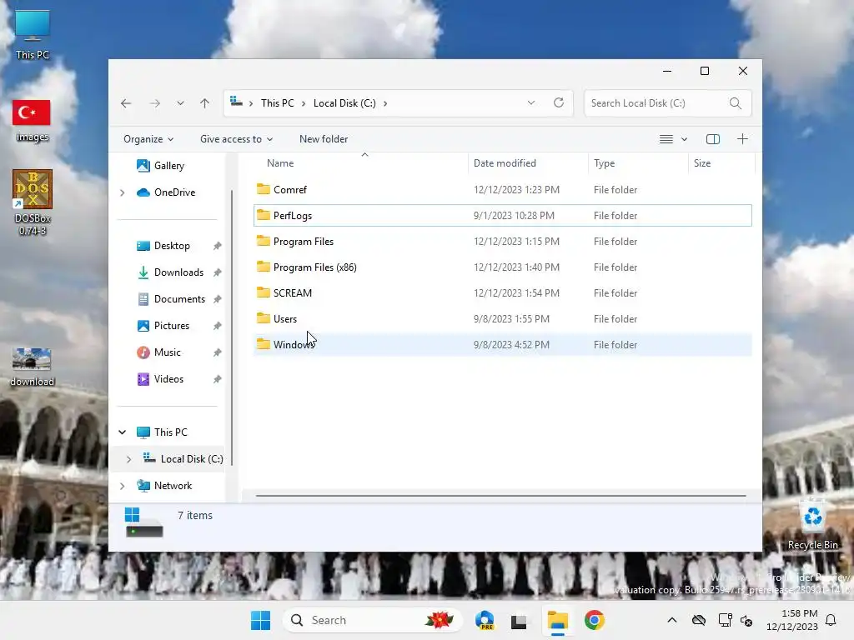Select the Program Files (x86) folder
This screenshot has height=640, width=854.
[x=502, y=267]
